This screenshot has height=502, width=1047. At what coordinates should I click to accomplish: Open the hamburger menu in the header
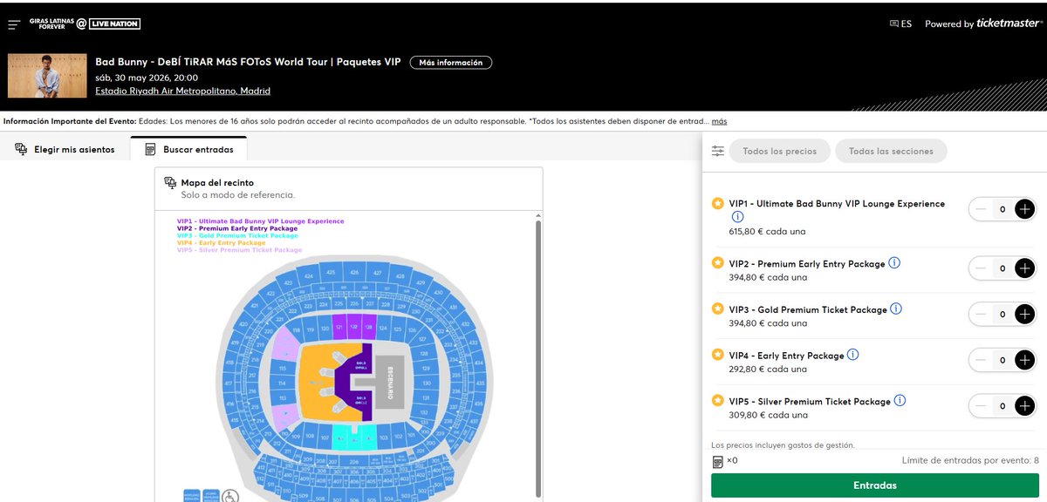(14, 24)
